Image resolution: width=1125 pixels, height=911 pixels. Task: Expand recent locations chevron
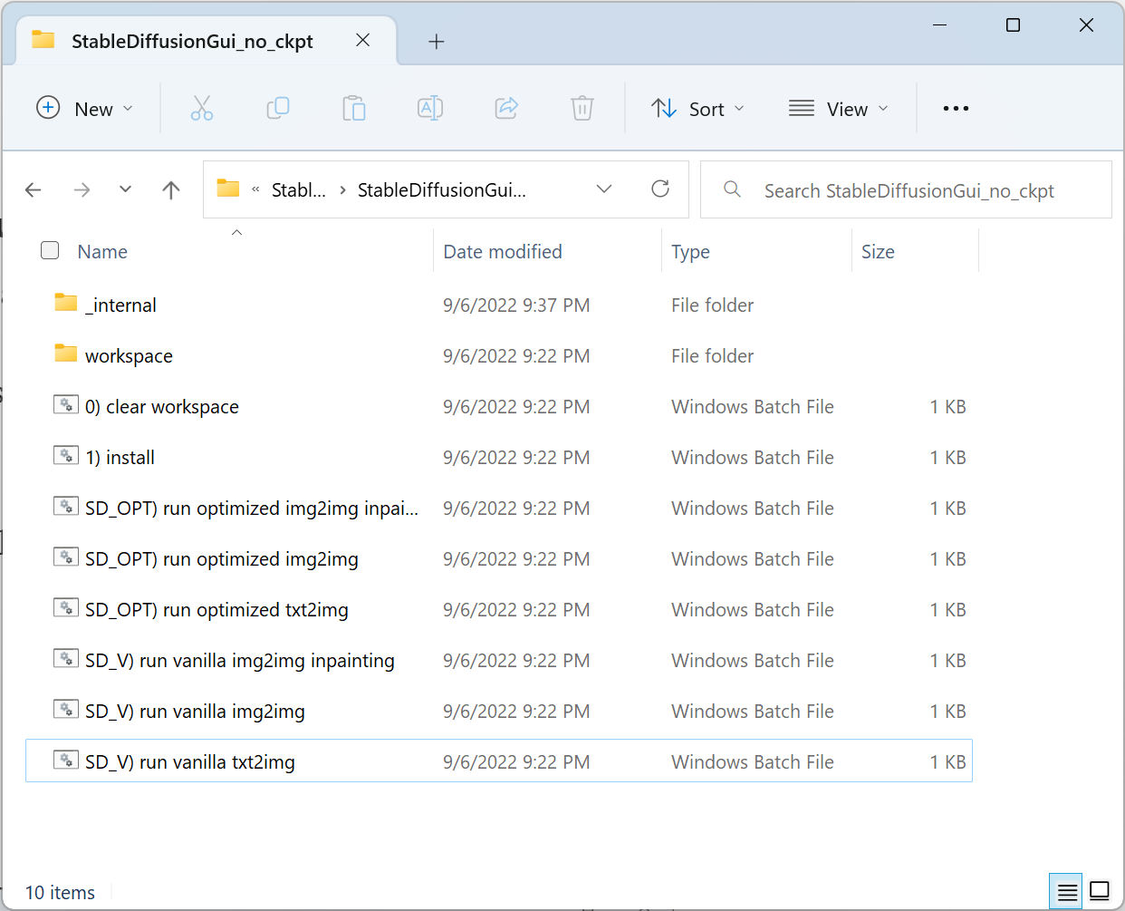[125, 189]
